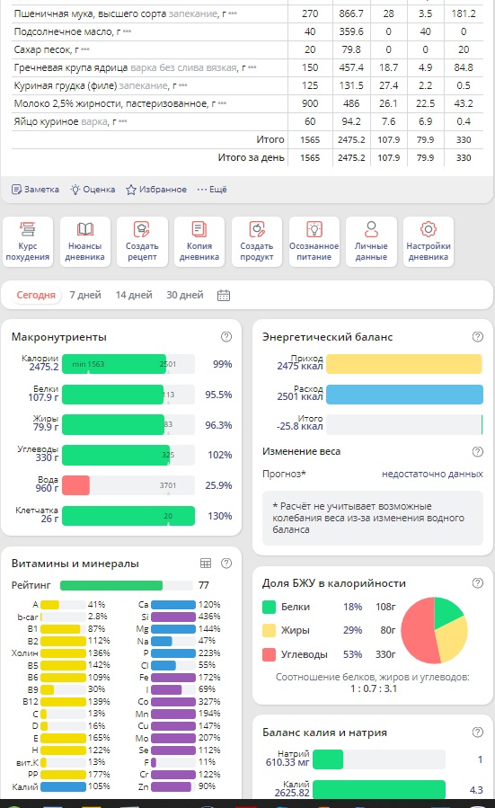This screenshot has width=495, height=808.
Task: Click Клетчатка progress bar
Action: coord(128,516)
